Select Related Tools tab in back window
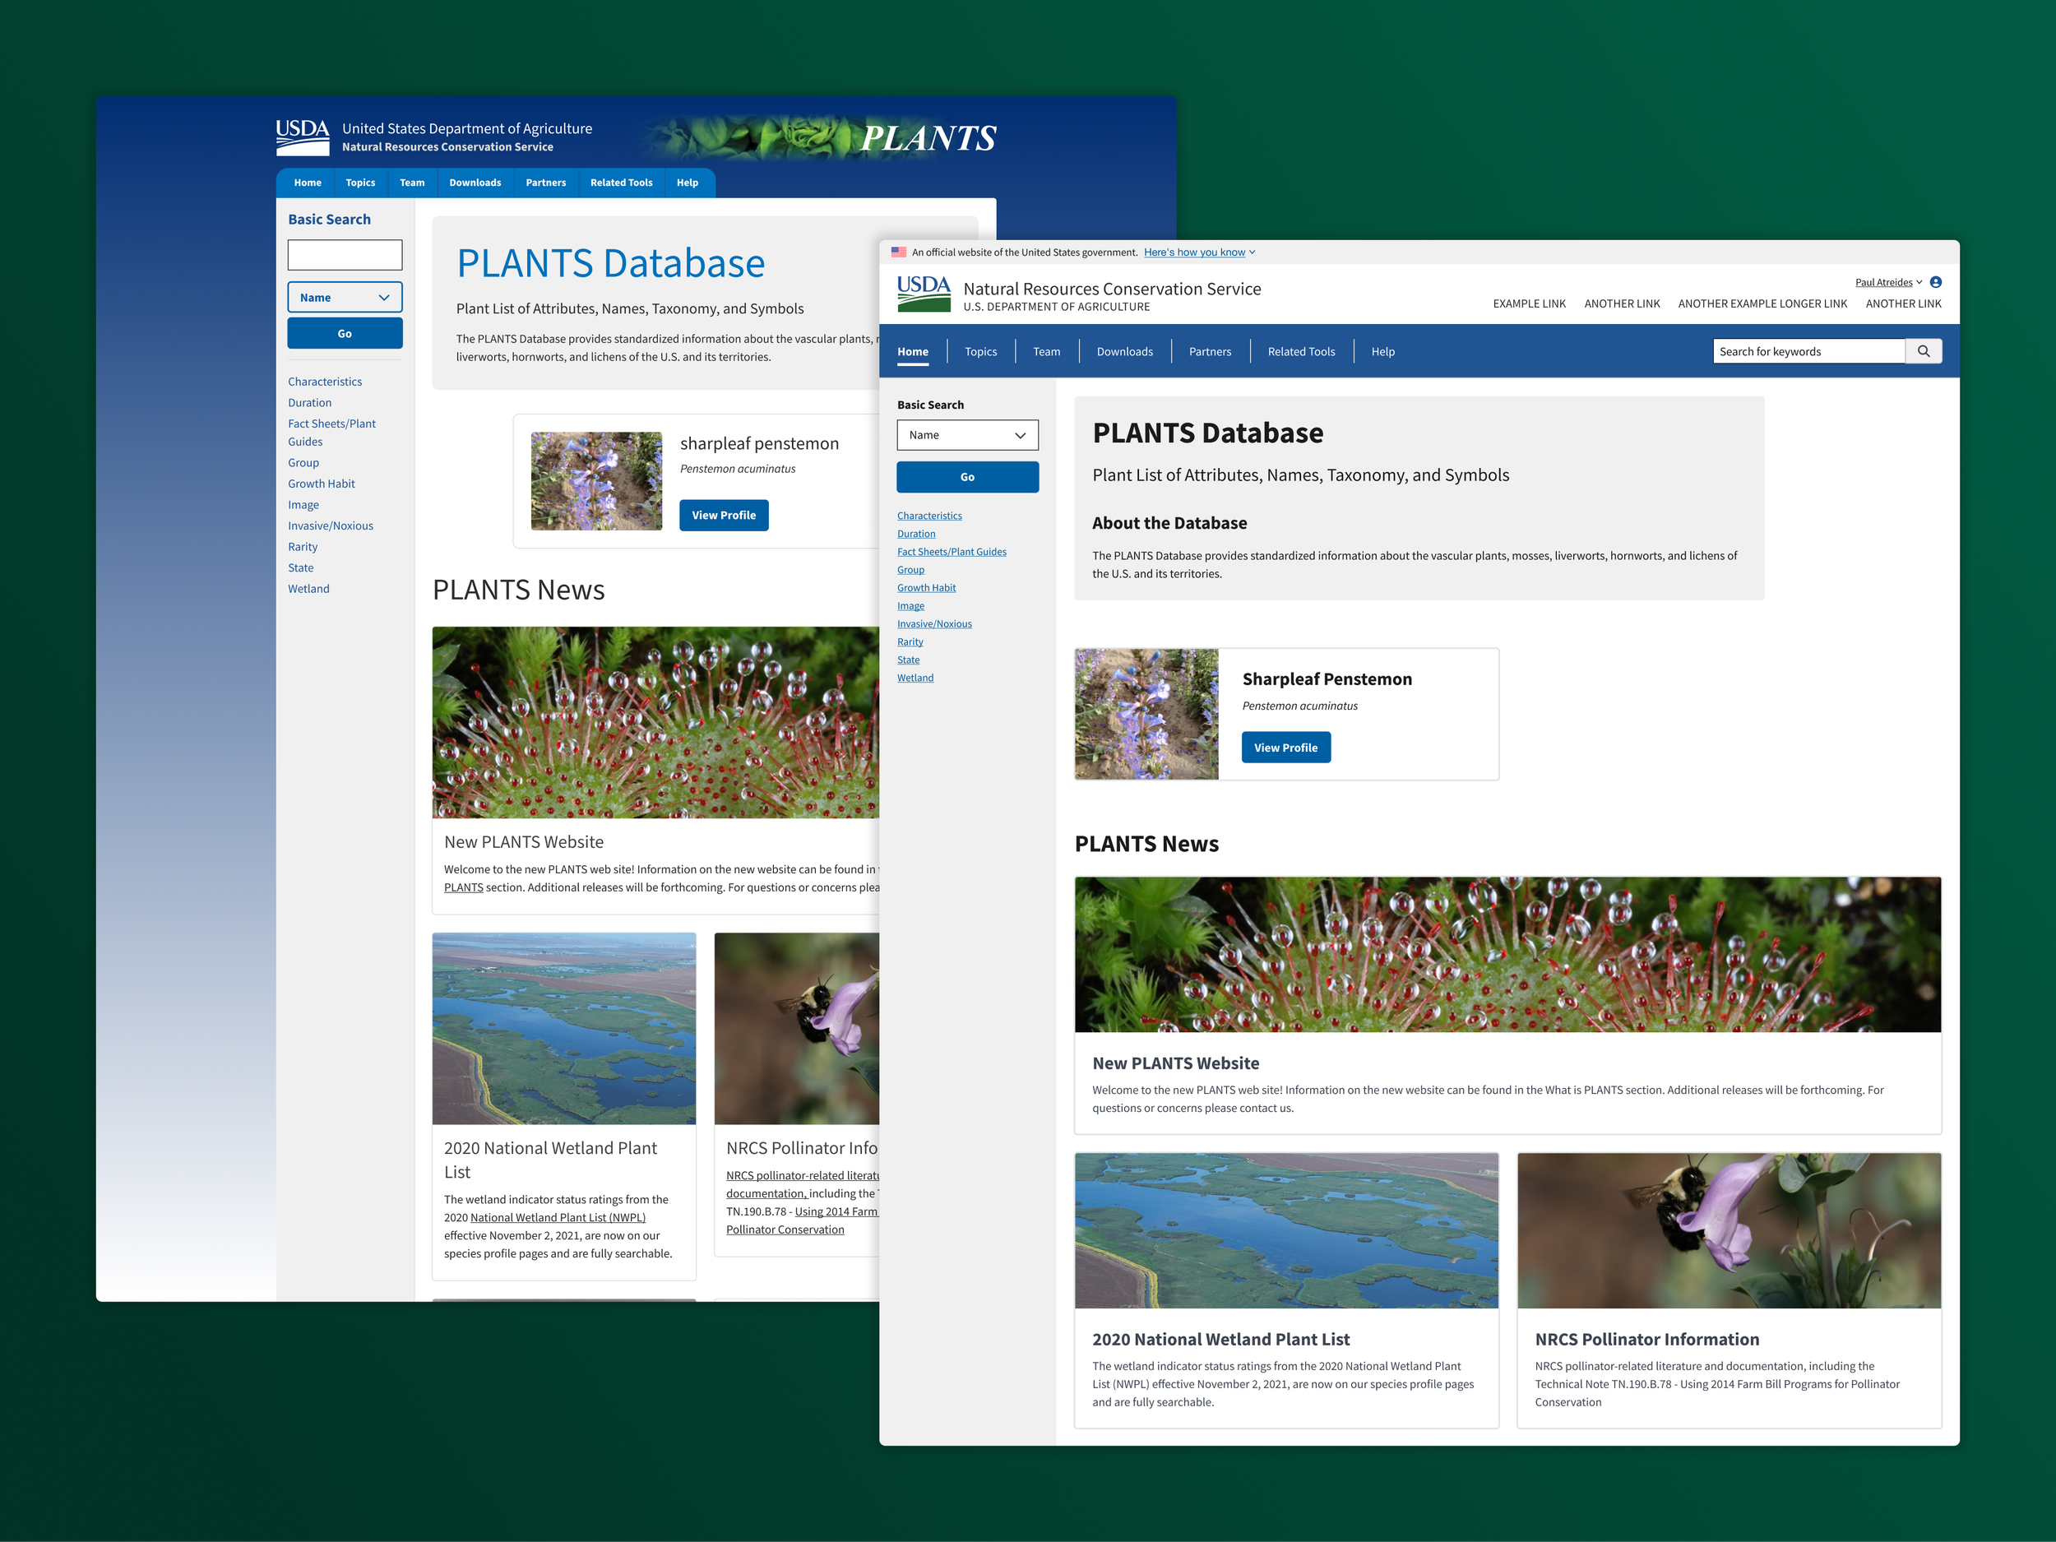The height and width of the screenshot is (1542, 2056). tap(621, 183)
